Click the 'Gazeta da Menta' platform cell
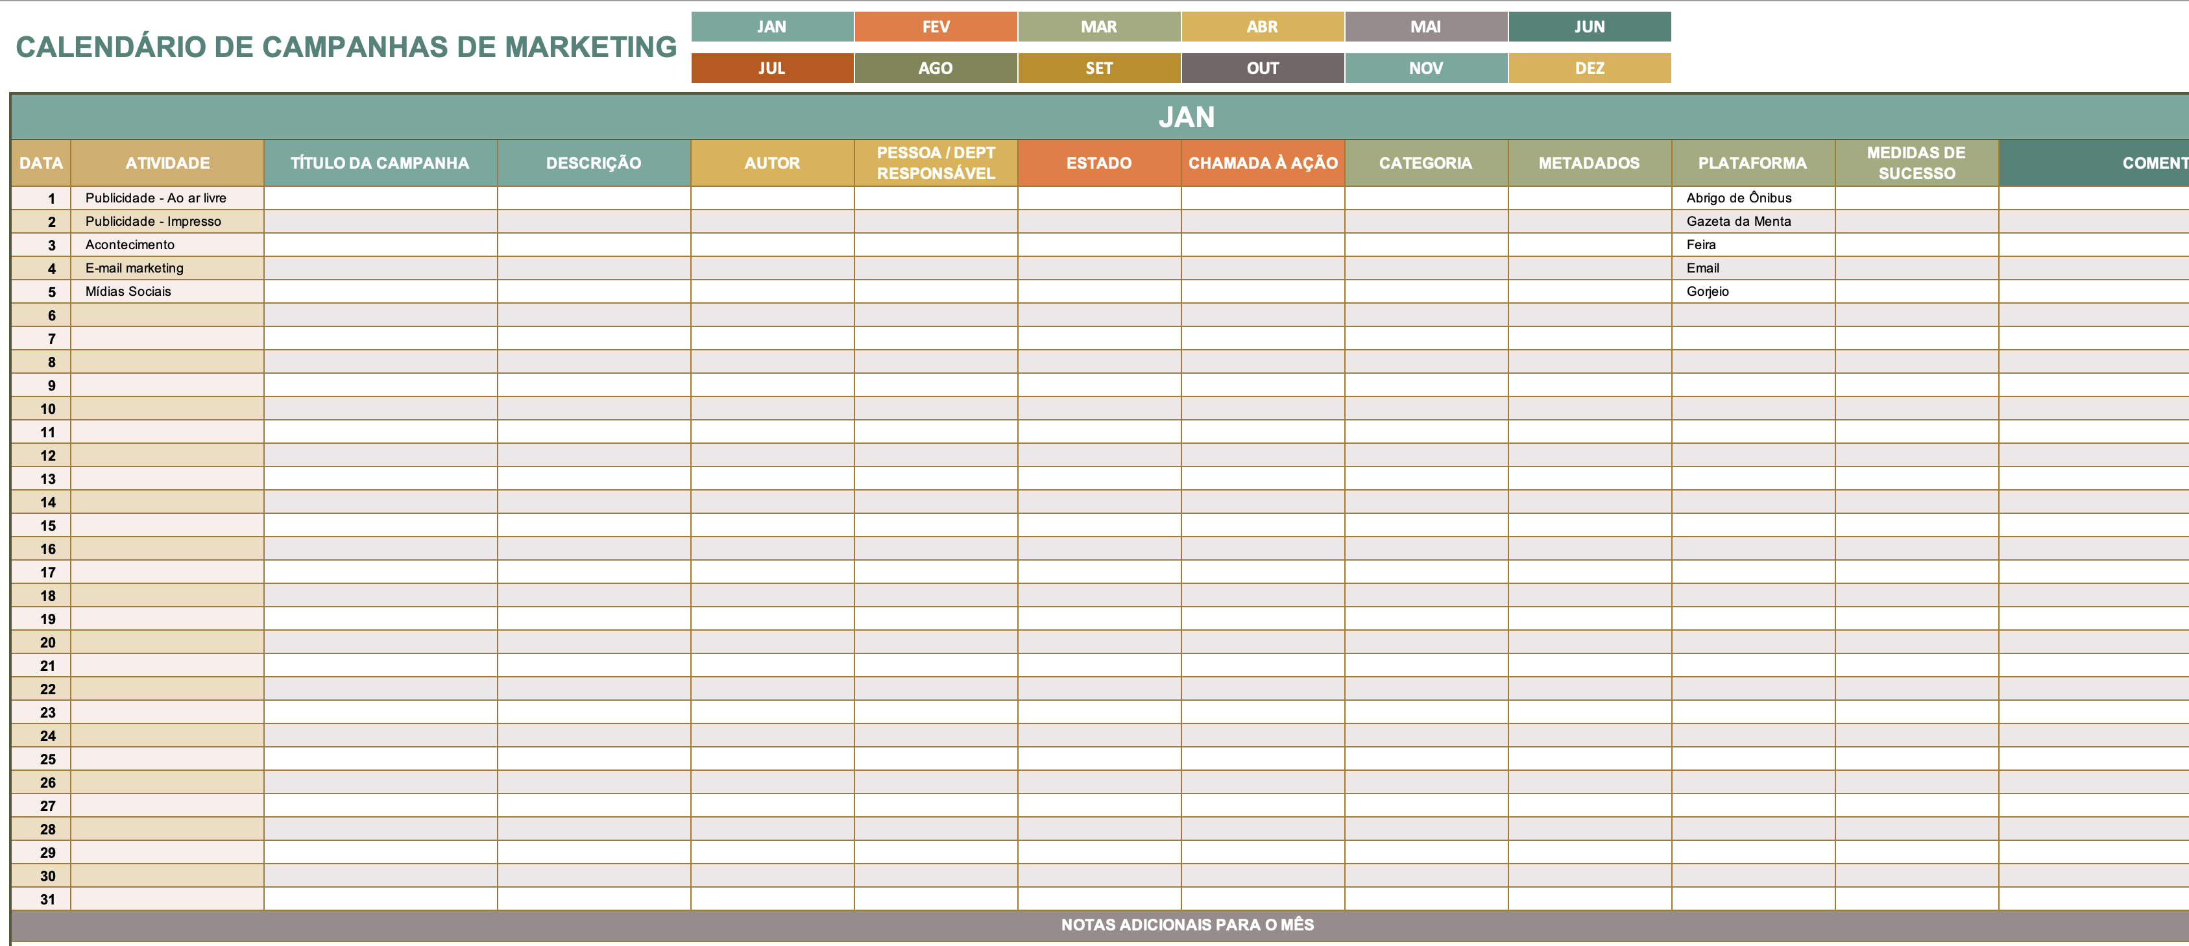Screen dimensions: 2189x946 click(1753, 221)
